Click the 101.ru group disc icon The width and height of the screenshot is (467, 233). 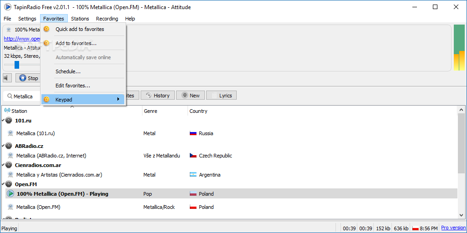click(9, 121)
